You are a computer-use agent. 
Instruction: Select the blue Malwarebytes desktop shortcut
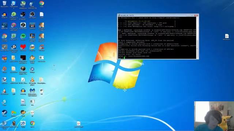(x=32, y=92)
